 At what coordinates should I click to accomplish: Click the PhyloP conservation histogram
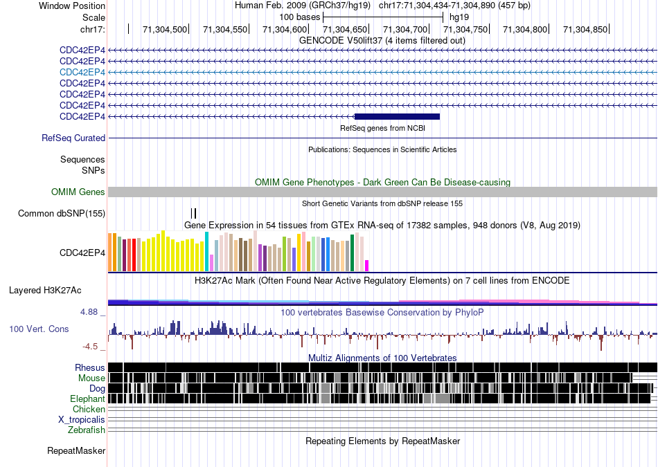pyautogui.click(x=382, y=335)
